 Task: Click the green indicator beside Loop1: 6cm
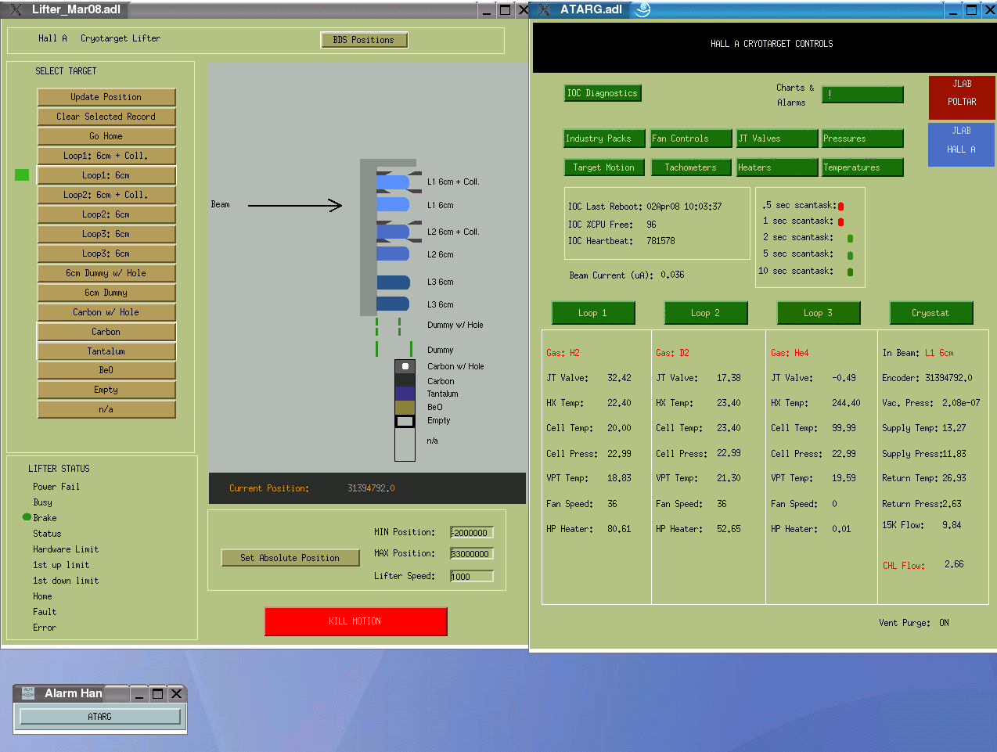tap(22, 175)
